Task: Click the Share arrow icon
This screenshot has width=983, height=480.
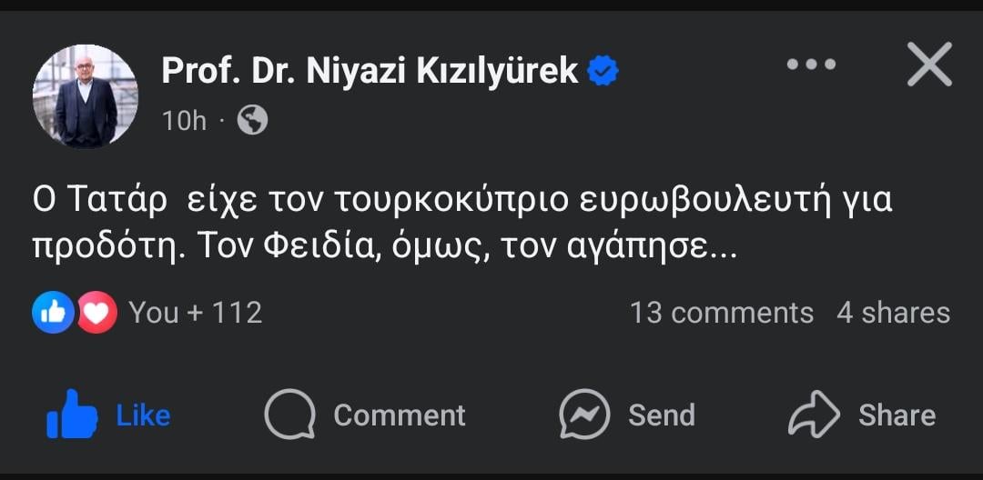Action: pos(813,415)
